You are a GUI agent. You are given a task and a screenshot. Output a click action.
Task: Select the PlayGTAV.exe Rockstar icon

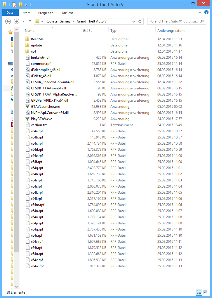coord(27,119)
